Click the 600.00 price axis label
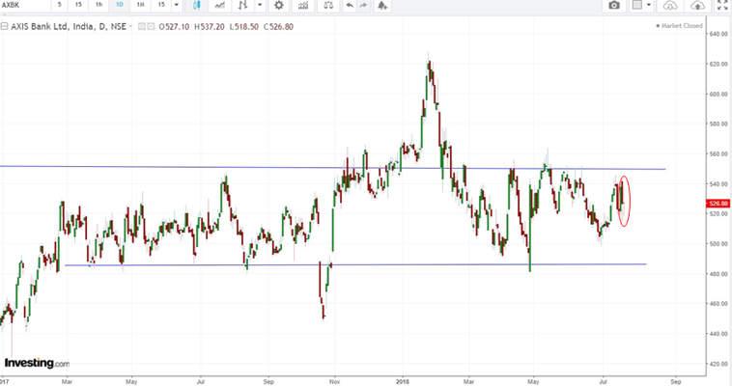 click(x=718, y=94)
